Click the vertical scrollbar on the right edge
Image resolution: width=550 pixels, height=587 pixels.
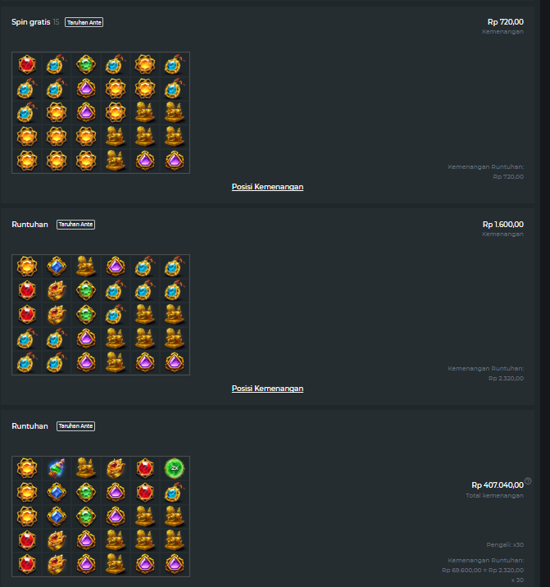pos(545,293)
